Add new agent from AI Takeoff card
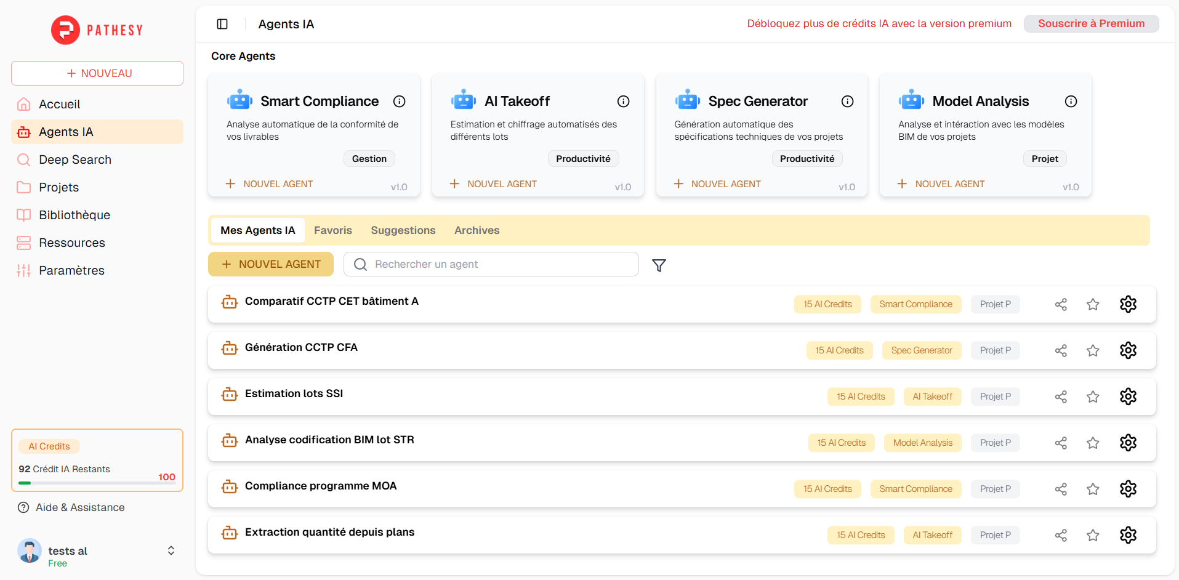Image resolution: width=1179 pixels, height=580 pixels. [x=494, y=183]
